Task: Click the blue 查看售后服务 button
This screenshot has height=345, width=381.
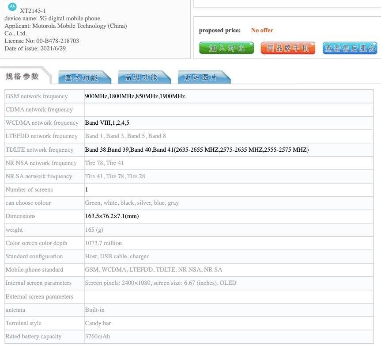Action: click(x=350, y=48)
